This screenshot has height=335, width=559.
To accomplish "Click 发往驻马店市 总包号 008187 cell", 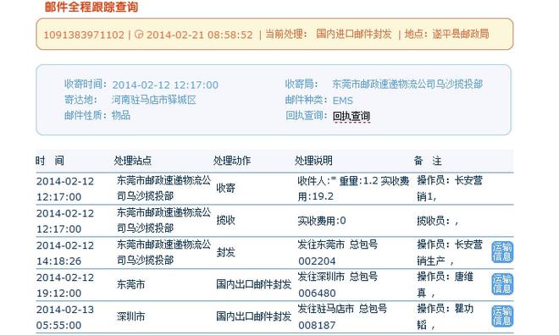I will [x=342, y=316].
